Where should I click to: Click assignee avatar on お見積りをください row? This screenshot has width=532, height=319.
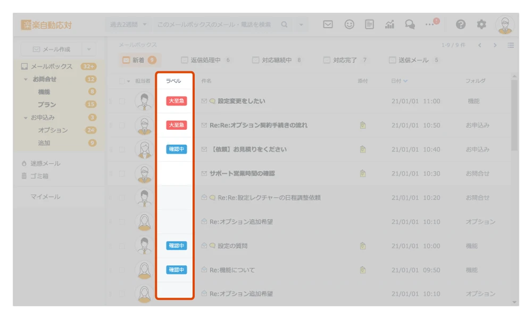click(144, 149)
